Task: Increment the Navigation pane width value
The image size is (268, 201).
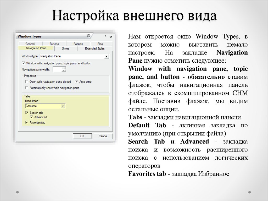Action: tap(63, 68)
